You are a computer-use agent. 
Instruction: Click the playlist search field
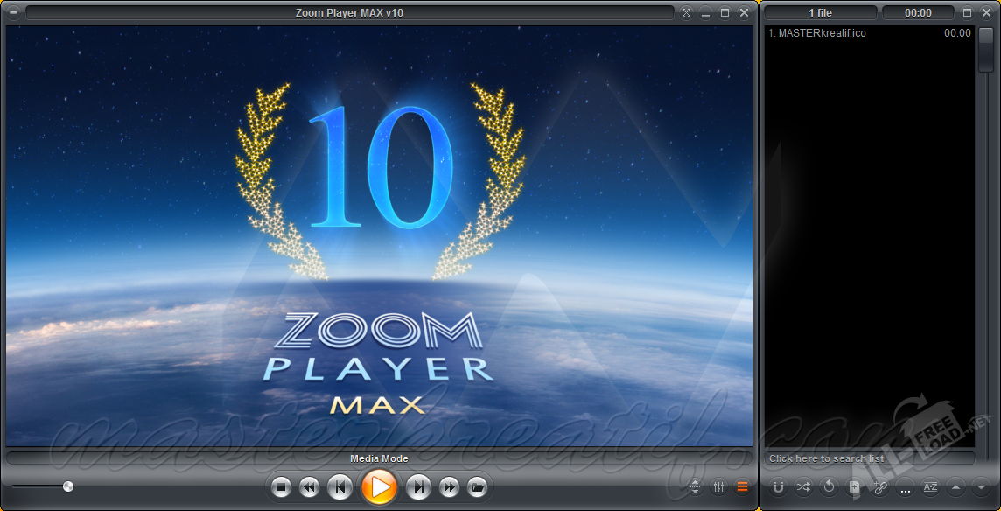[x=868, y=458]
